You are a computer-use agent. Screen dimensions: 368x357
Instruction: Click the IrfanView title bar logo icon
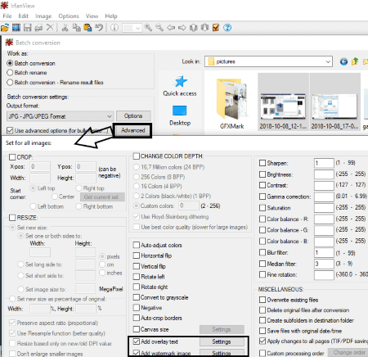4,5
